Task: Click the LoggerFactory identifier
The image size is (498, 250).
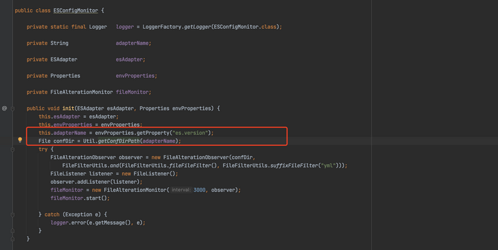Action: (x=162, y=27)
